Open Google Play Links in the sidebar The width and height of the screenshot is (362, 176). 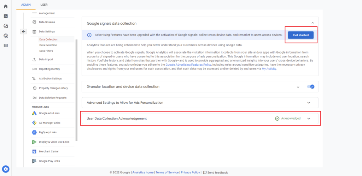[49, 161]
